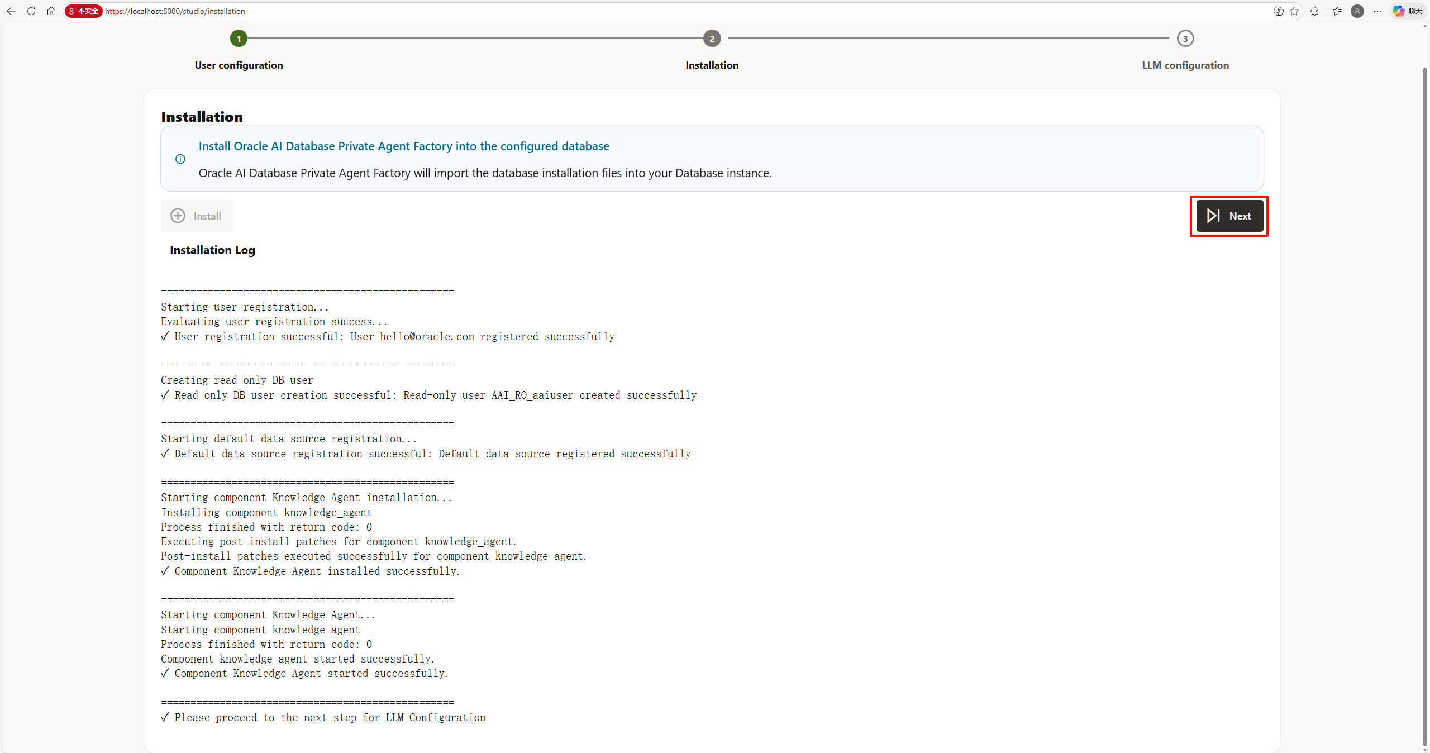Go back with browser back arrow

[11, 11]
